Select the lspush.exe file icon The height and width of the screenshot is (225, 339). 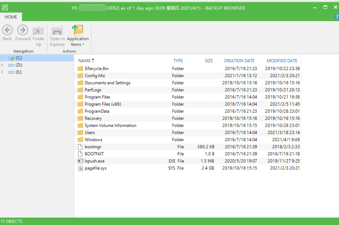point(81,161)
